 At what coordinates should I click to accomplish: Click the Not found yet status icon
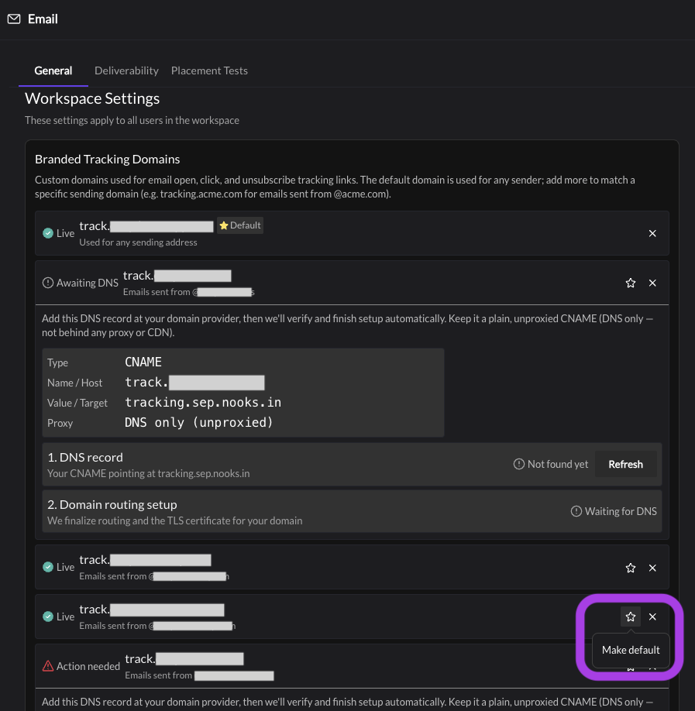pyautogui.click(x=518, y=465)
